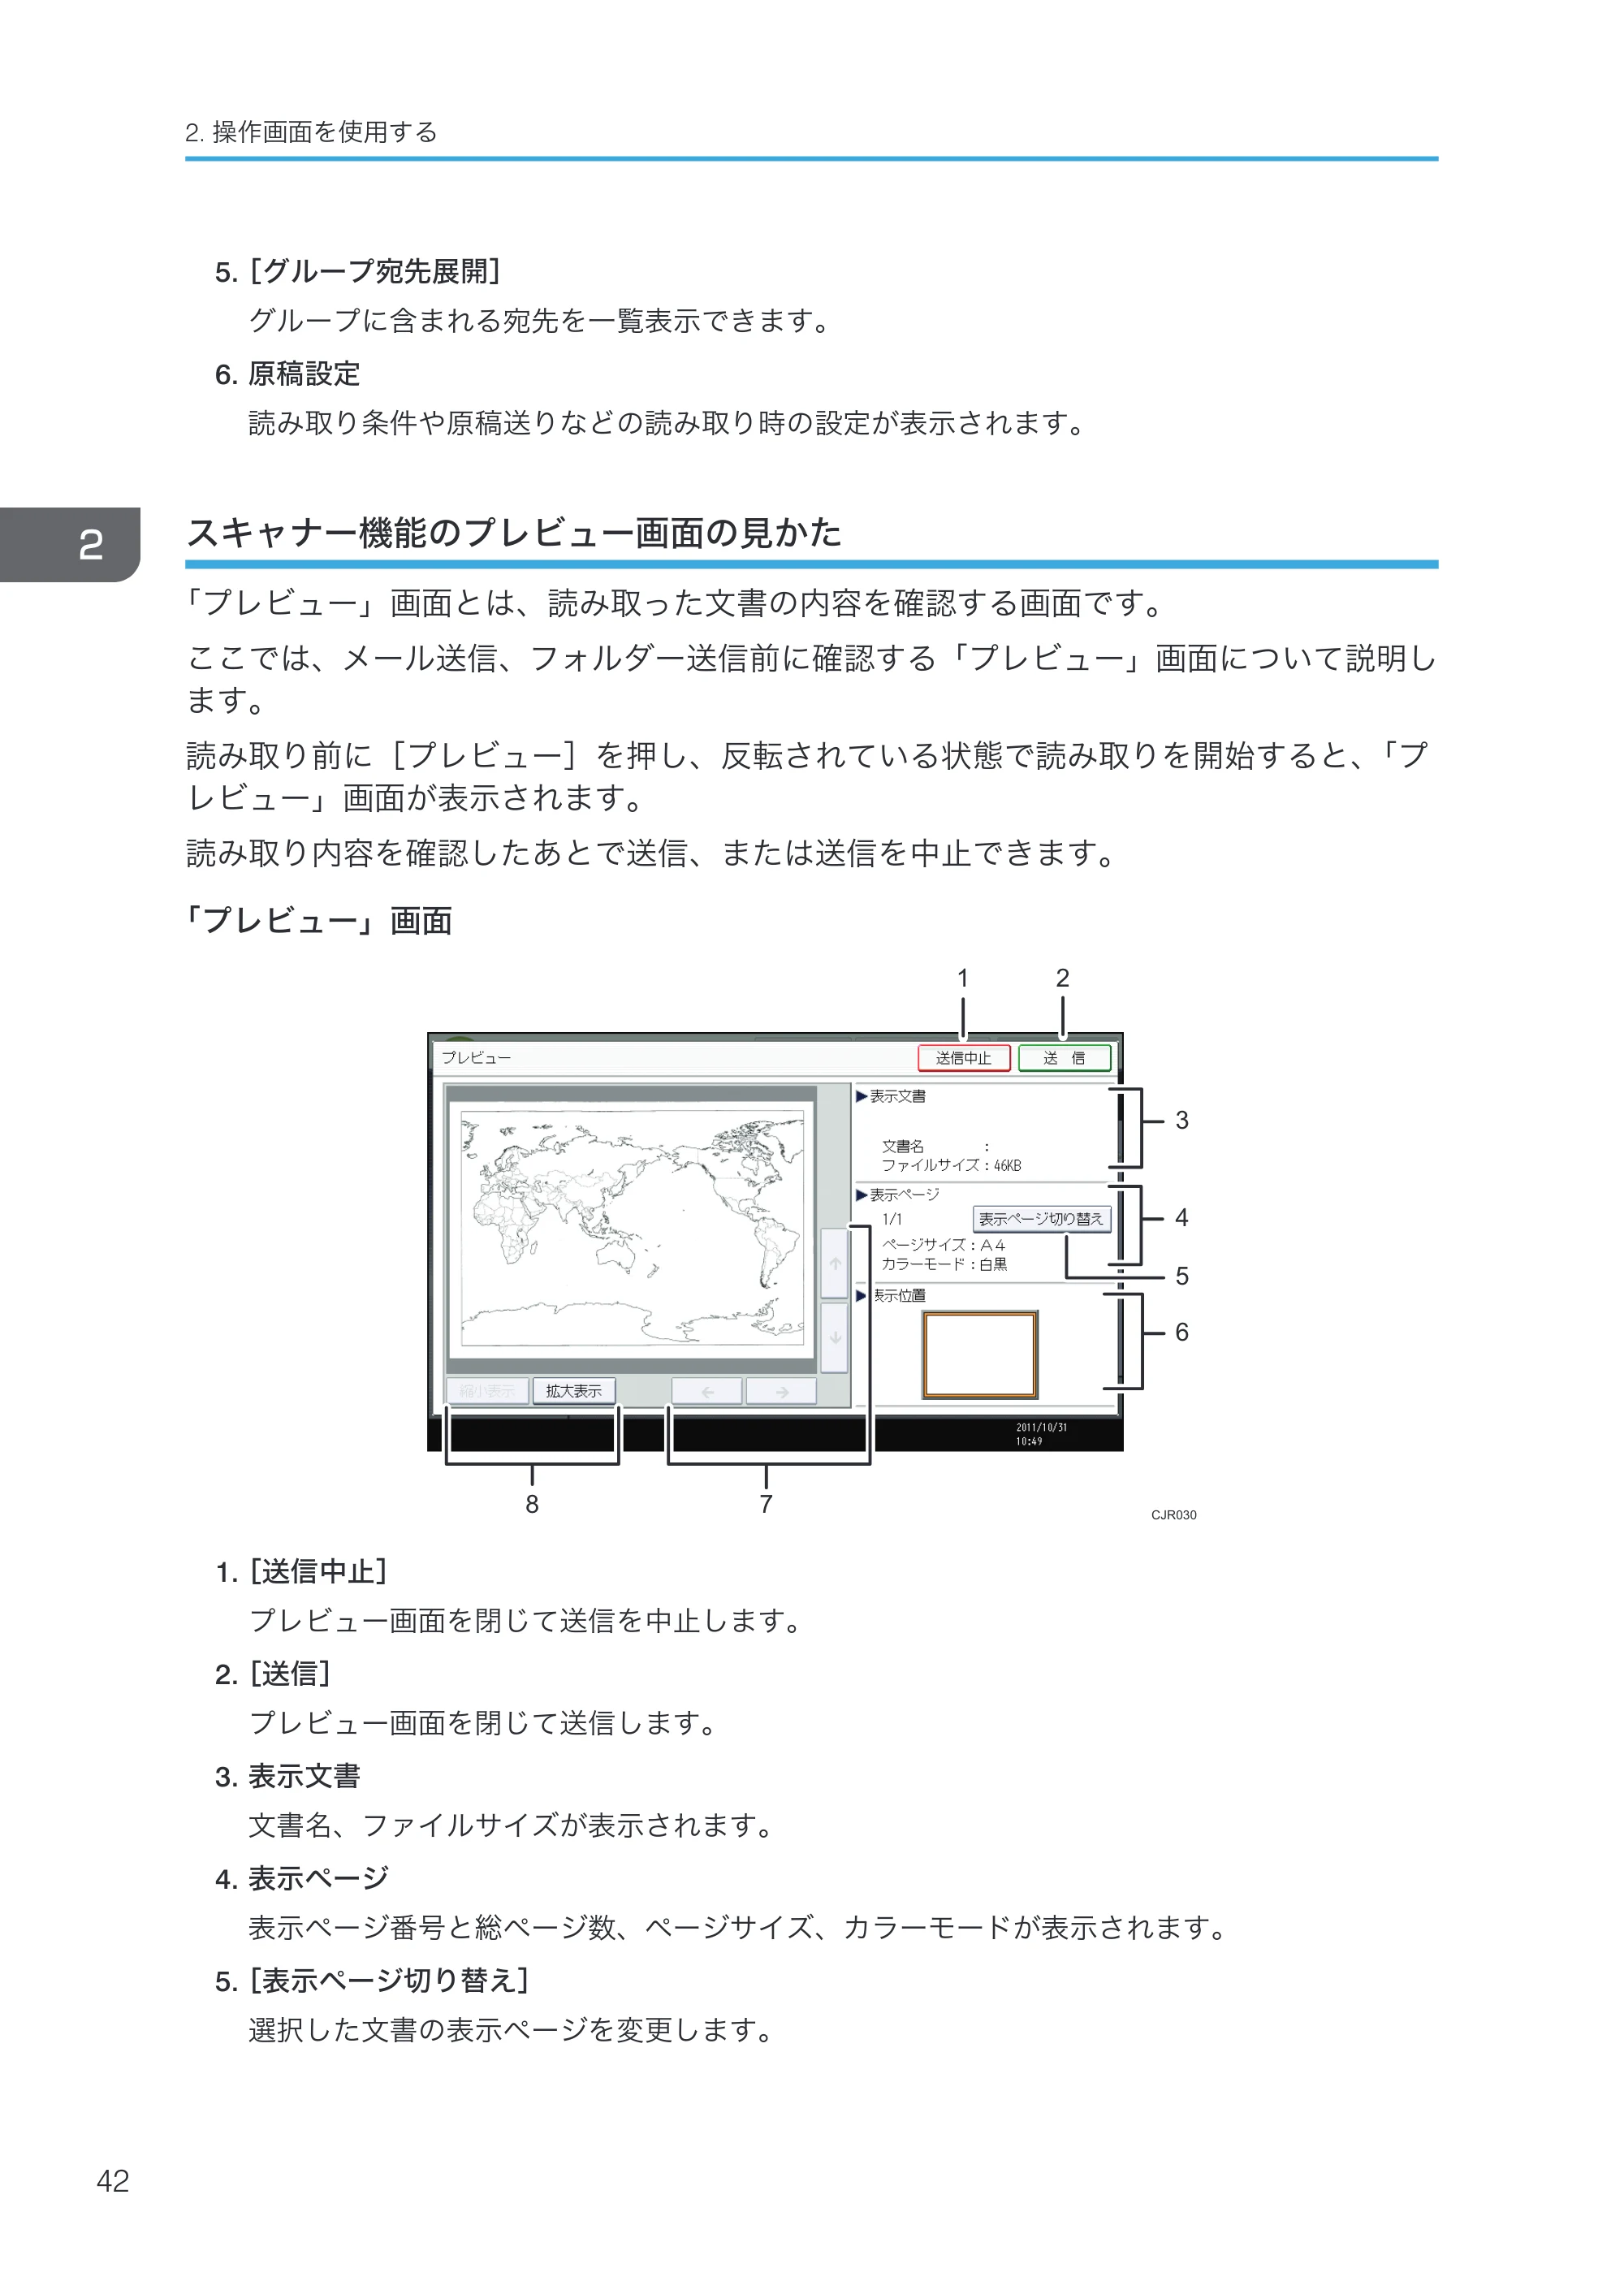Click the 表示文書 triangle marker
This screenshot has width=1624, height=2294.
(x=861, y=1096)
